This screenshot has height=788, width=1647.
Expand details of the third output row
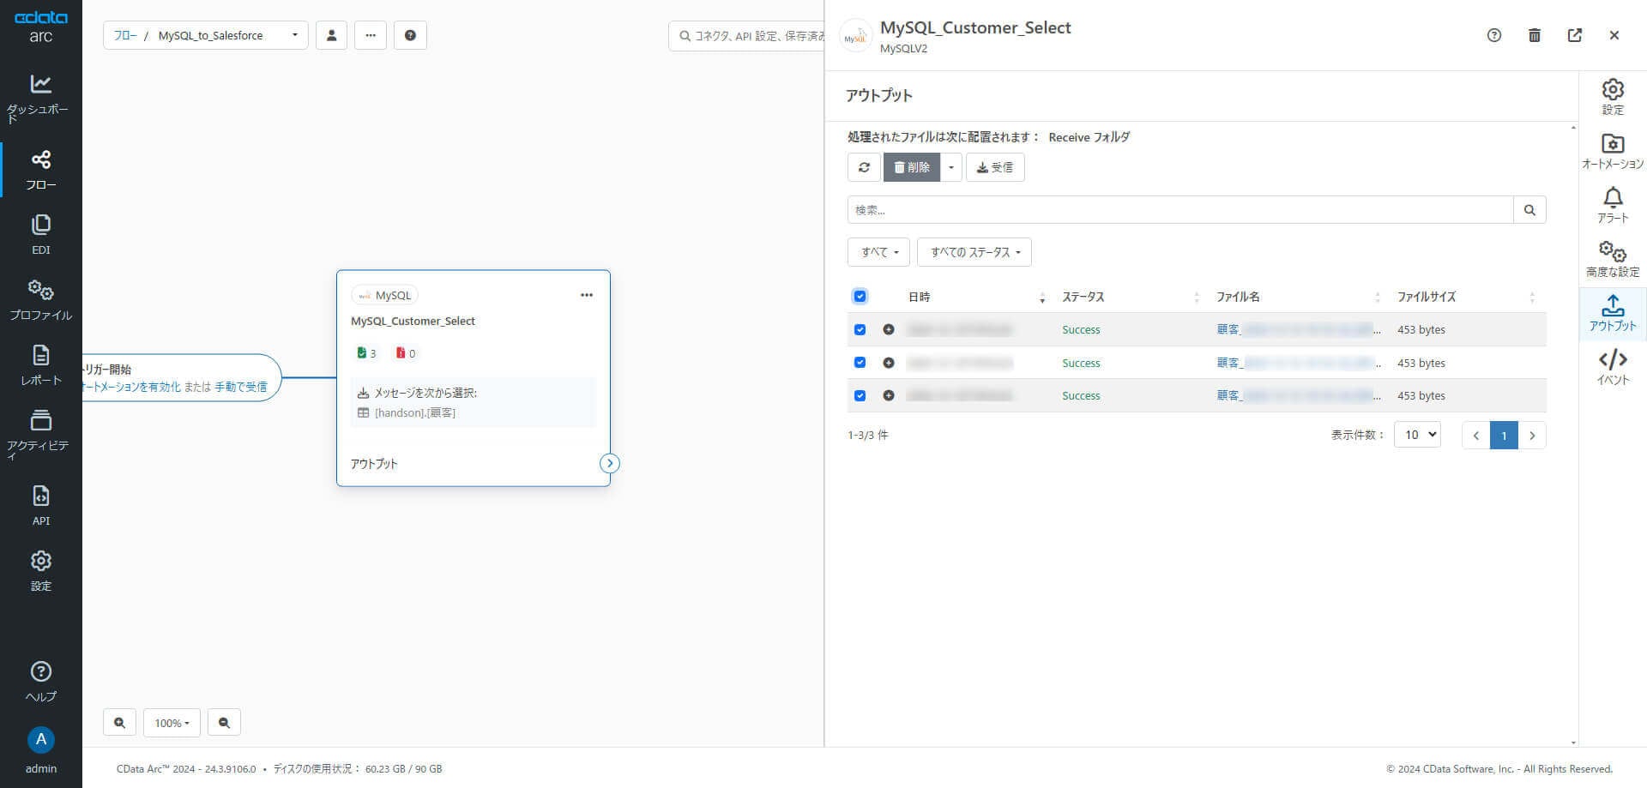[x=889, y=395]
